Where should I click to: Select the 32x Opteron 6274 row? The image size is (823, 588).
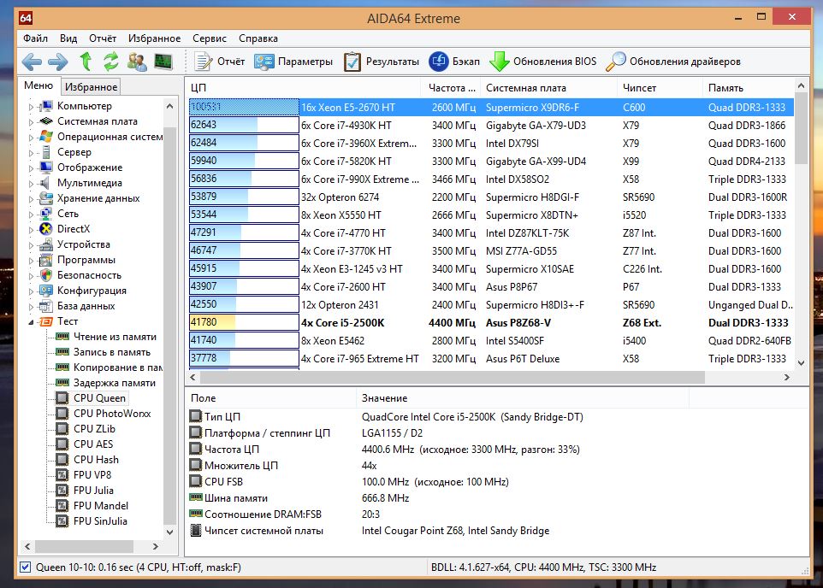tap(491, 197)
